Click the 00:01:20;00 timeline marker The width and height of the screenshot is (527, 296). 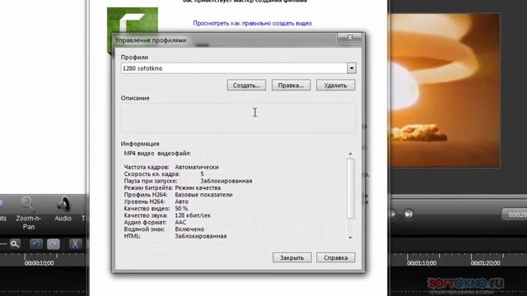485,263
